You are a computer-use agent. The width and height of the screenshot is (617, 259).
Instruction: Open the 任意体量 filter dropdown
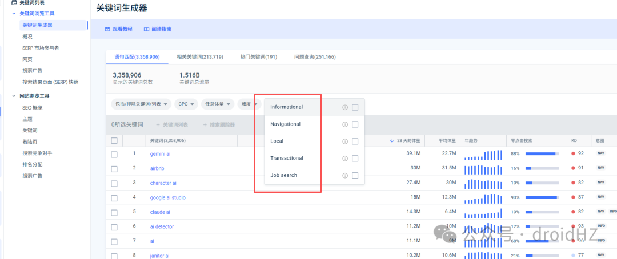click(x=218, y=104)
